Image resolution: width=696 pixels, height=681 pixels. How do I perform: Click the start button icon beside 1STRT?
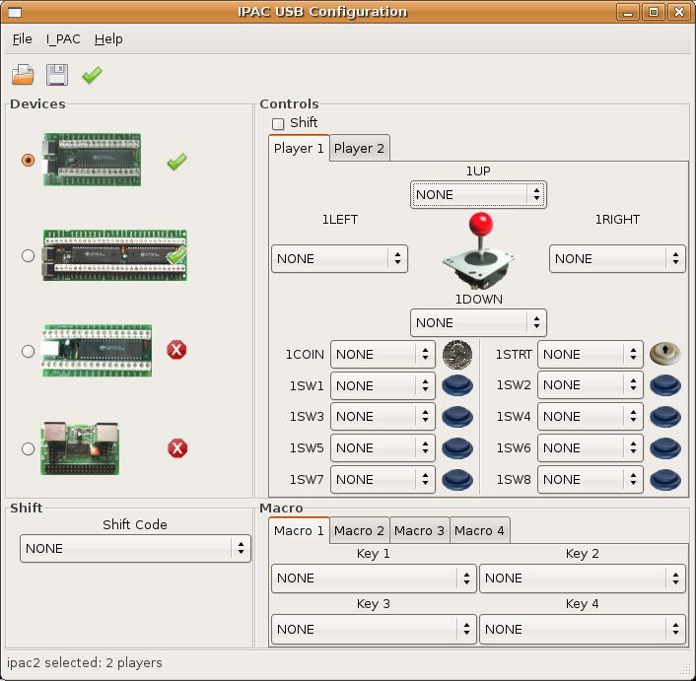coord(664,354)
